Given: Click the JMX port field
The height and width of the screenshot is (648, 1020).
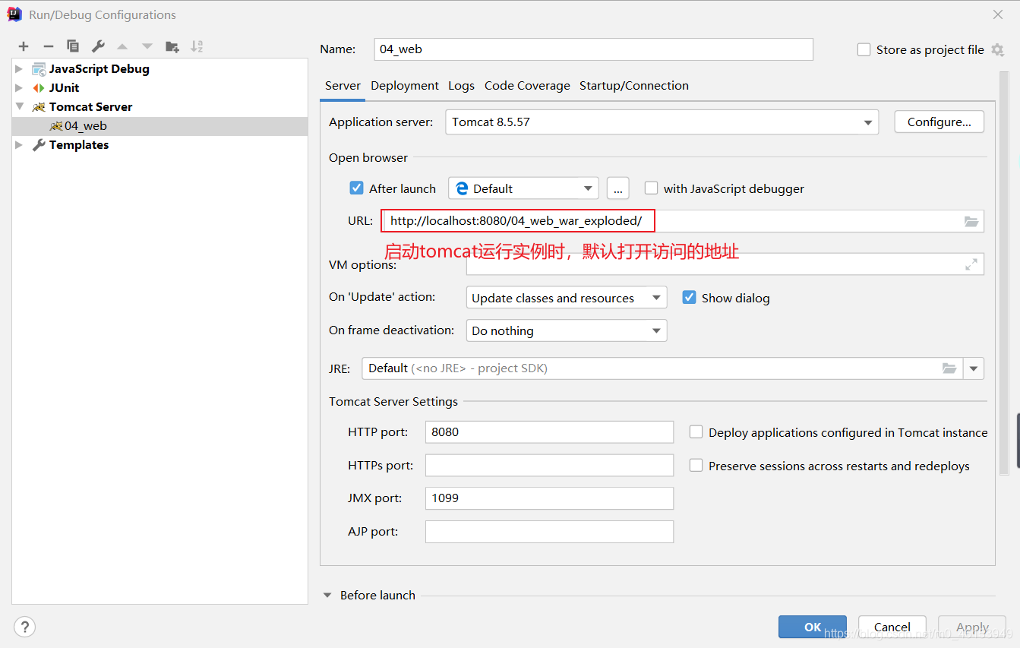Looking at the screenshot, I should tap(549, 498).
